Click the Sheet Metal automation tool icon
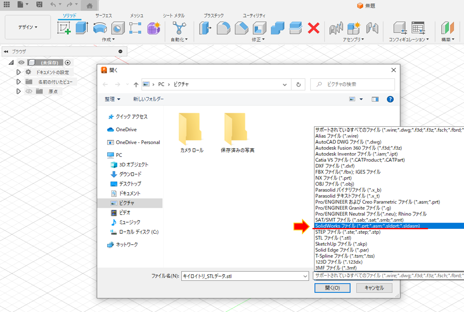 click(x=178, y=27)
